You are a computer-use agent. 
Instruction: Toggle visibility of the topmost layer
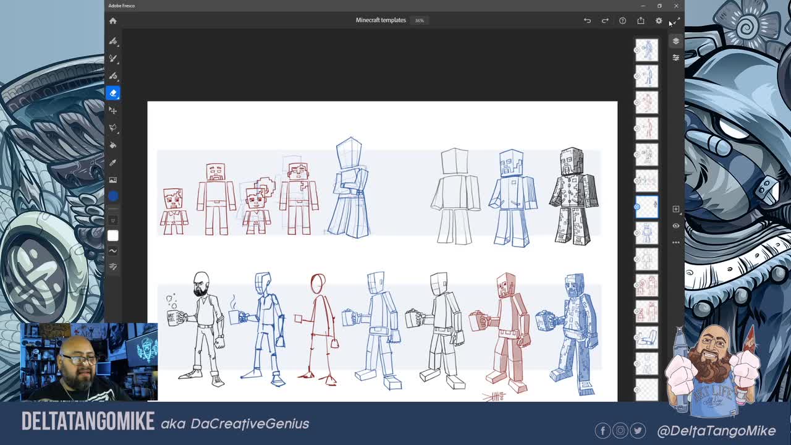pyautogui.click(x=637, y=51)
